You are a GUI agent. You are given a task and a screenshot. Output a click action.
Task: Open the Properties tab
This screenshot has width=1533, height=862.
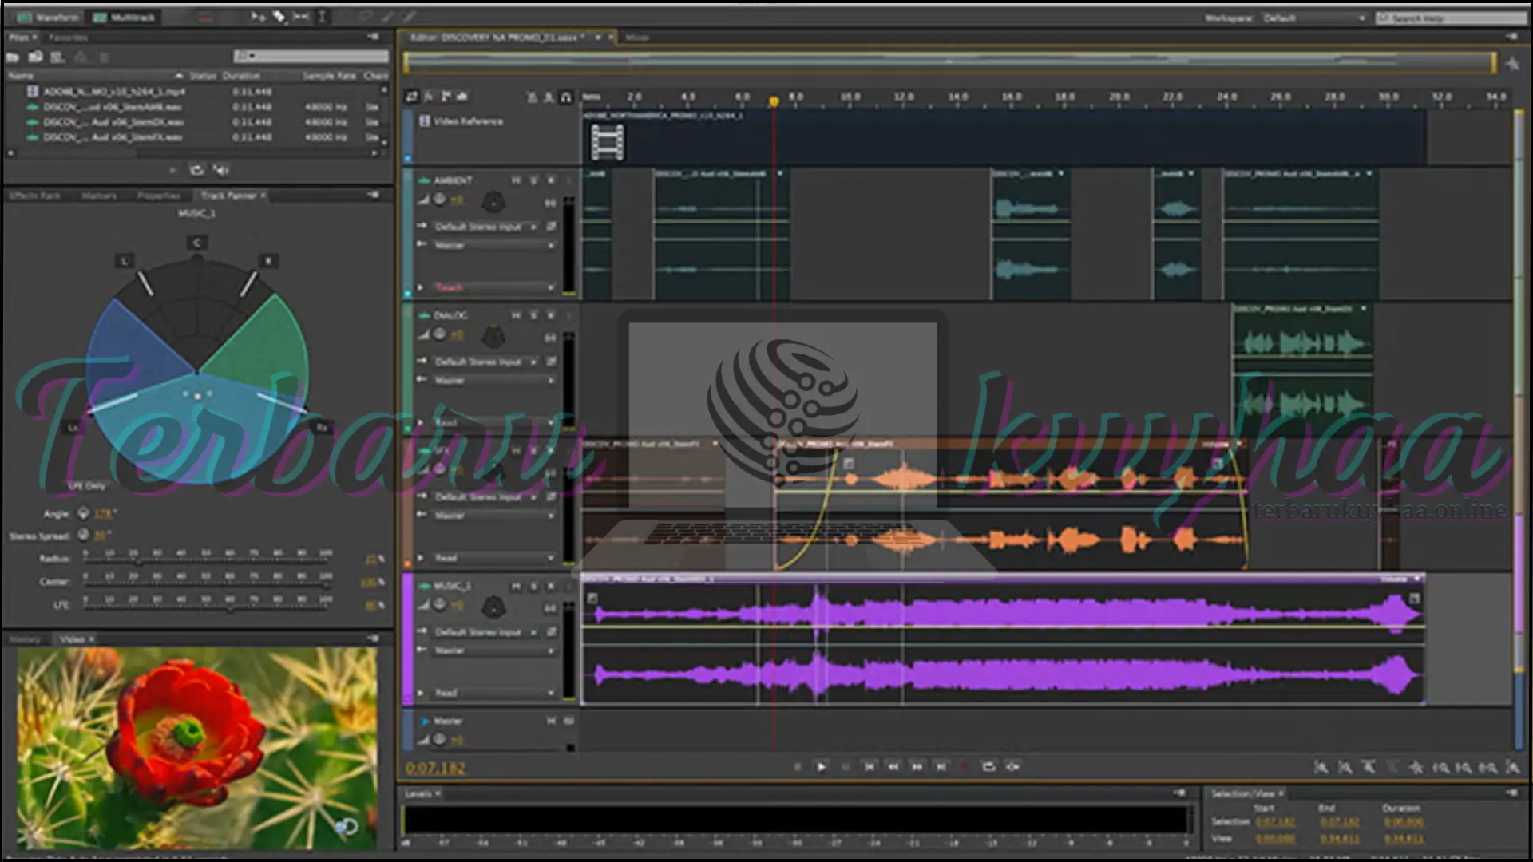pos(159,196)
